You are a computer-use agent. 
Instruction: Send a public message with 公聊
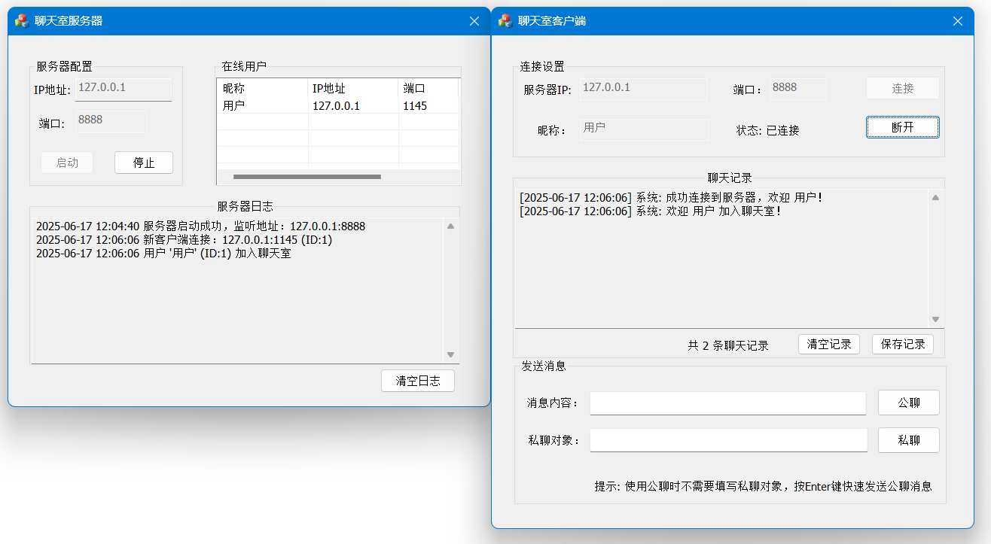[x=908, y=403]
